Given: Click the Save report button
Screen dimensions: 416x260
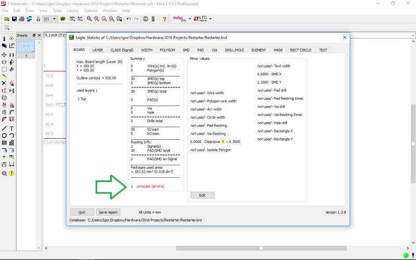Looking at the screenshot, I should click(108, 212).
